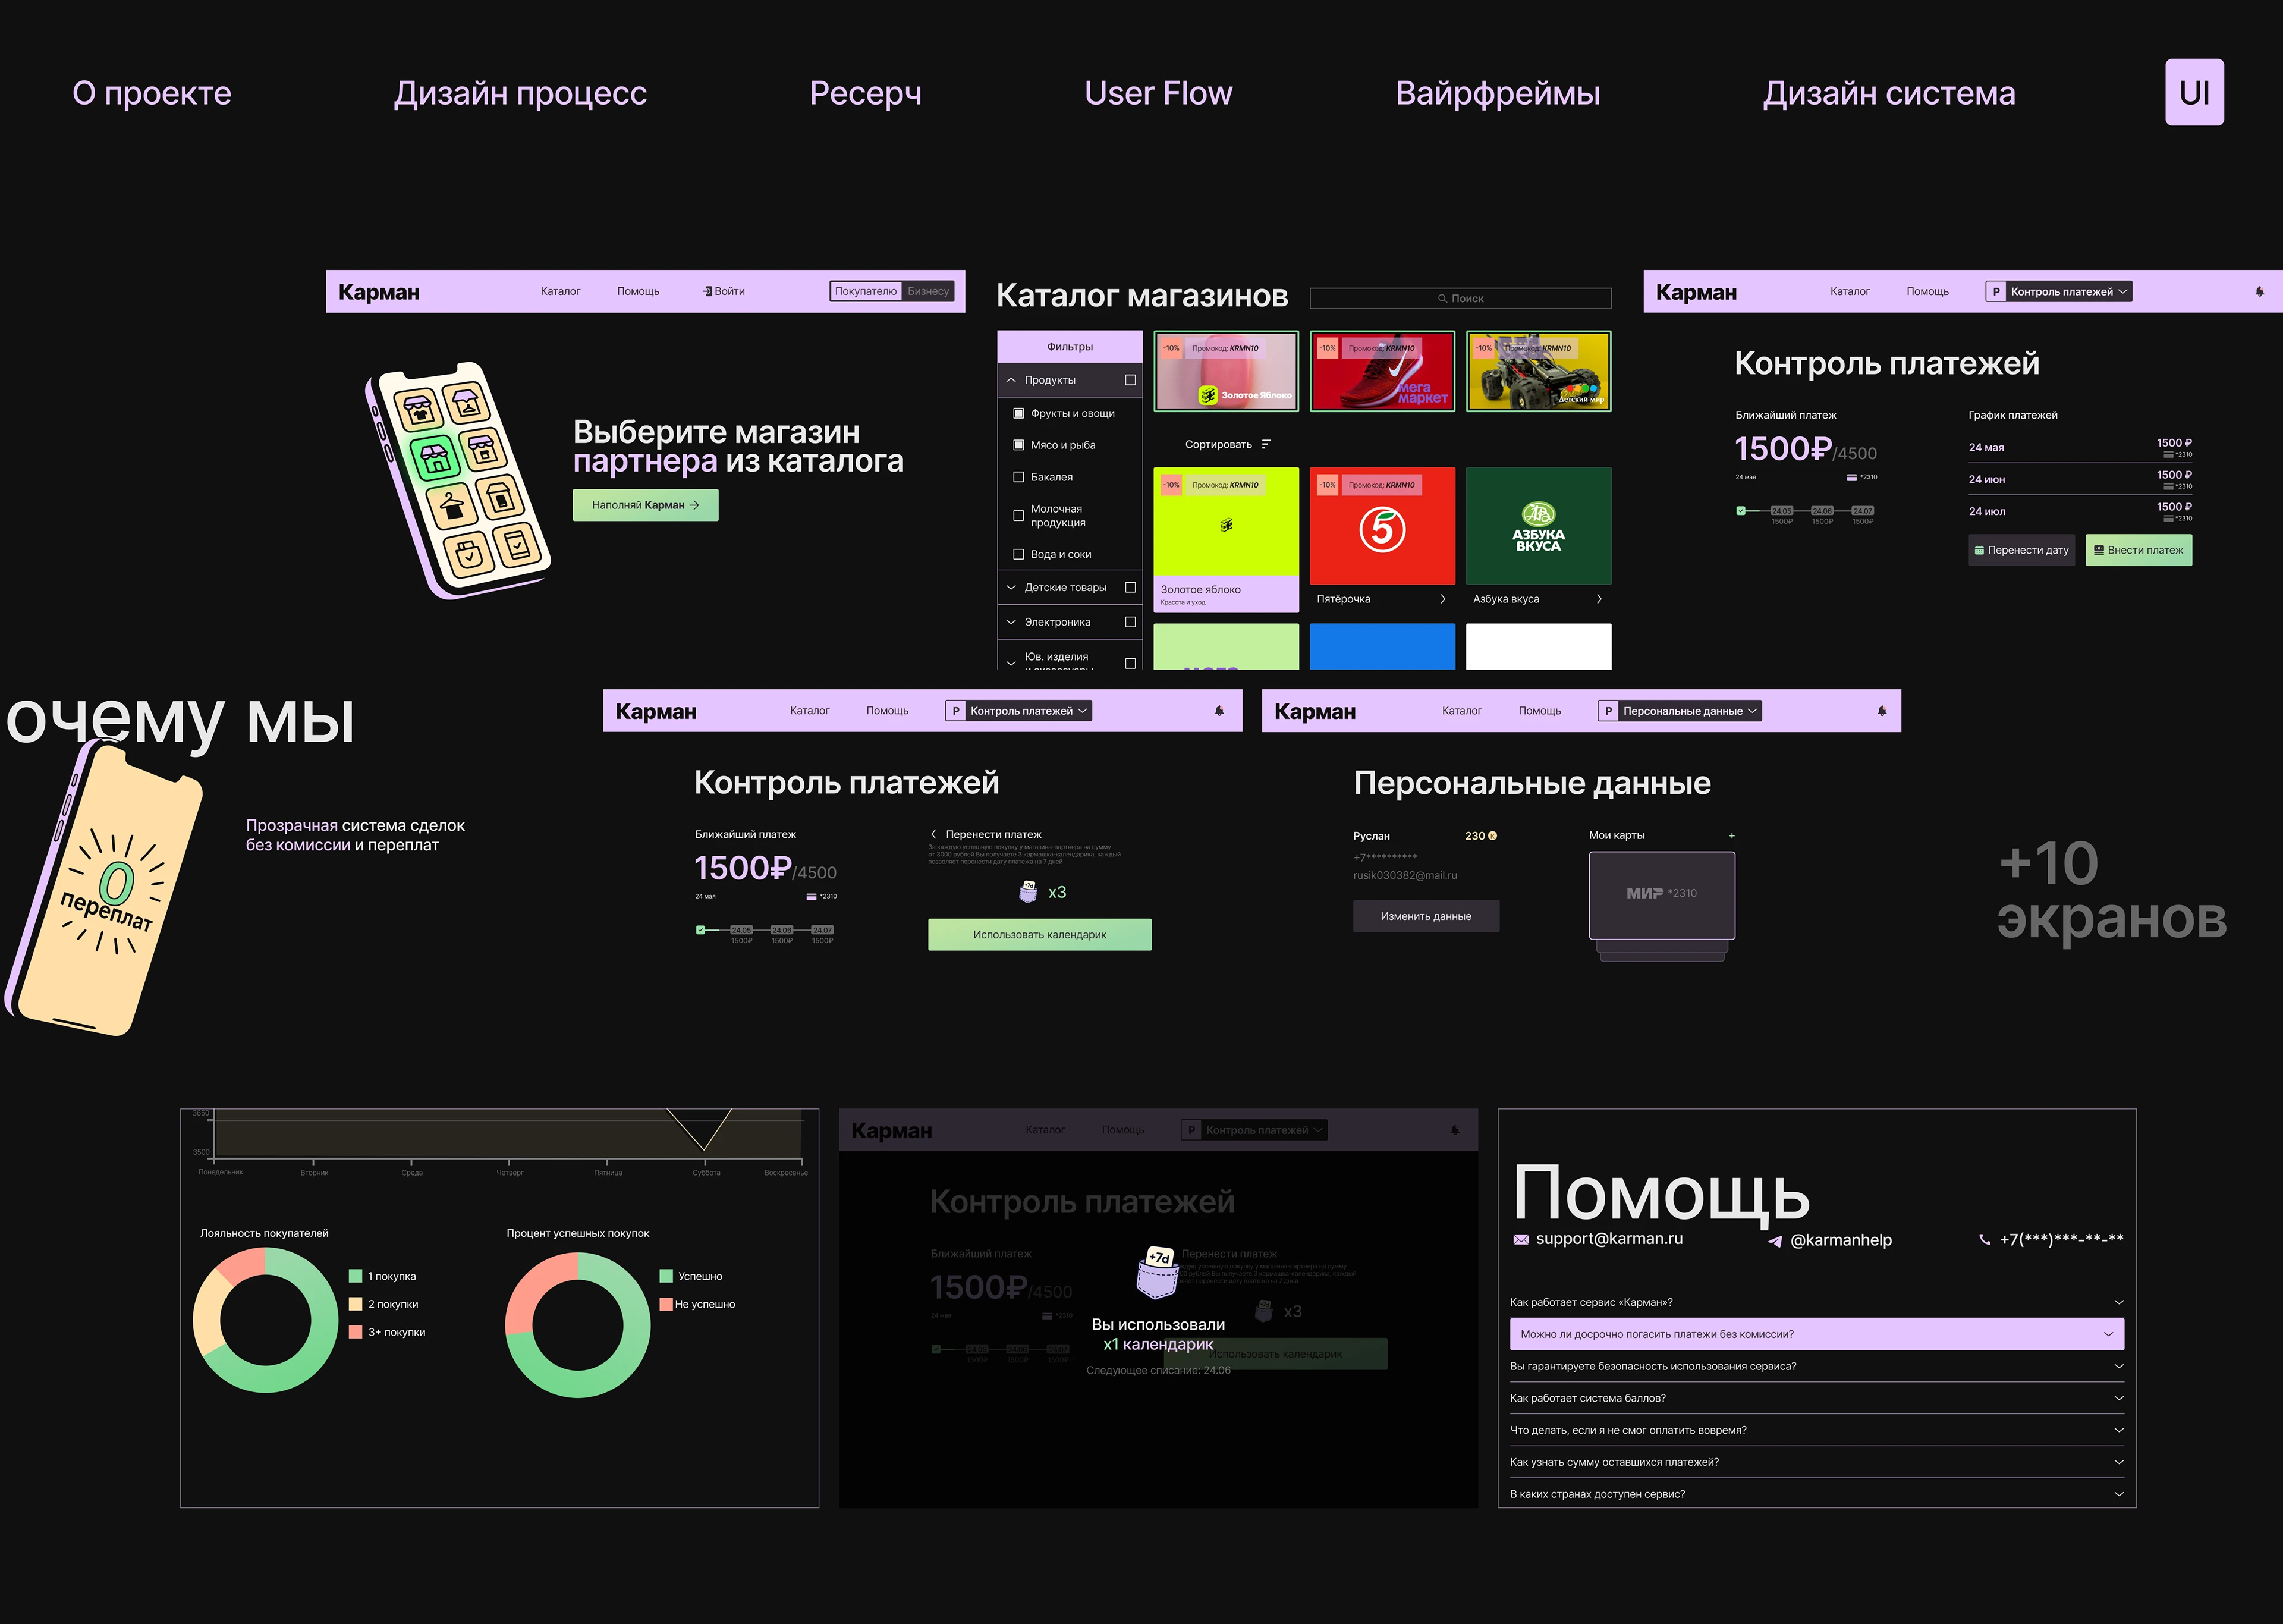Check the Бакалея filter checkbox

[1018, 478]
